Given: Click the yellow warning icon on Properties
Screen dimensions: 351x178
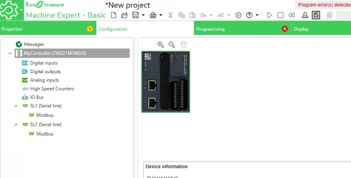Looking at the screenshot, I should point(90,29).
